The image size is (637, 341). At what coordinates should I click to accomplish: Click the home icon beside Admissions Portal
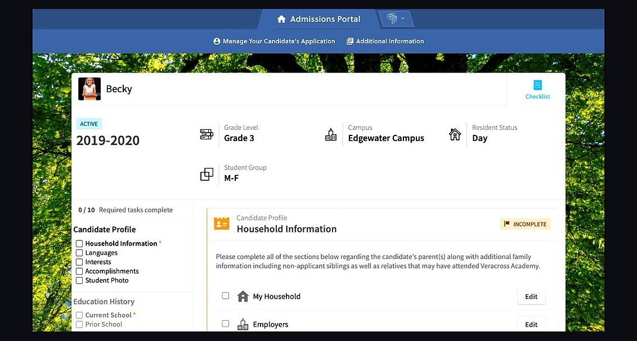(281, 19)
